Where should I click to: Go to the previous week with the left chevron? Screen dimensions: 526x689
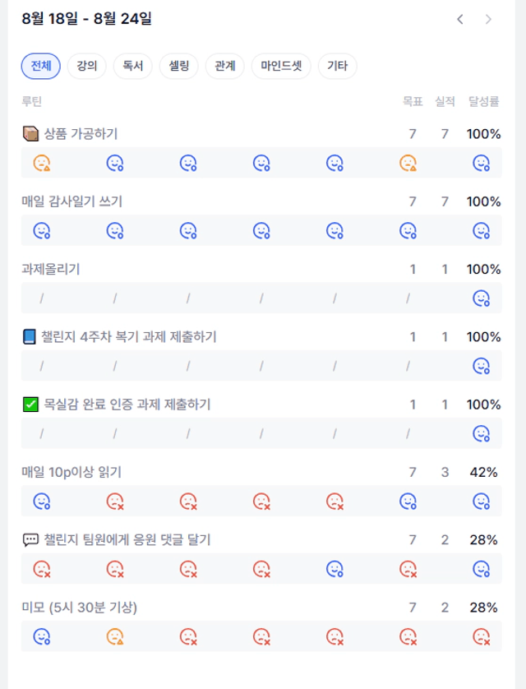[459, 20]
